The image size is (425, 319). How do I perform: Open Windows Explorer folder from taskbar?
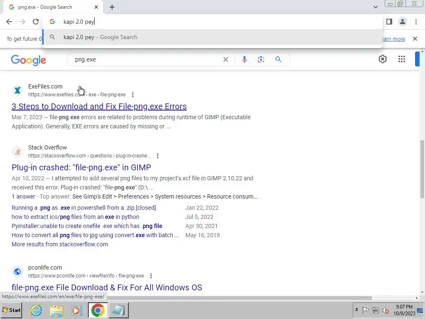point(56,310)
